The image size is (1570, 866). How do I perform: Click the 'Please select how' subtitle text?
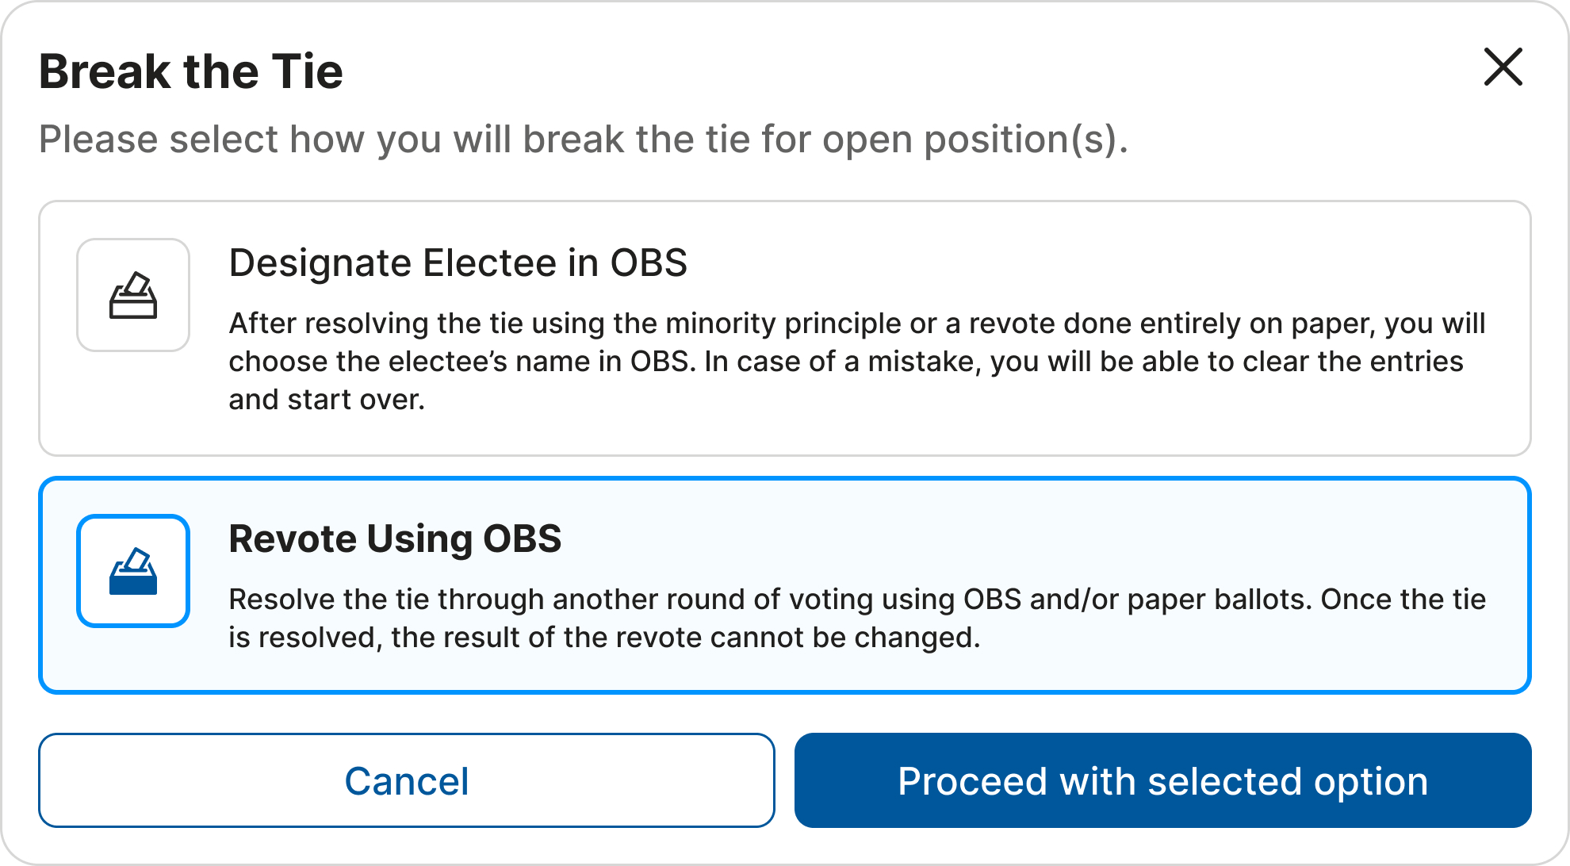(x=583, y=140)
